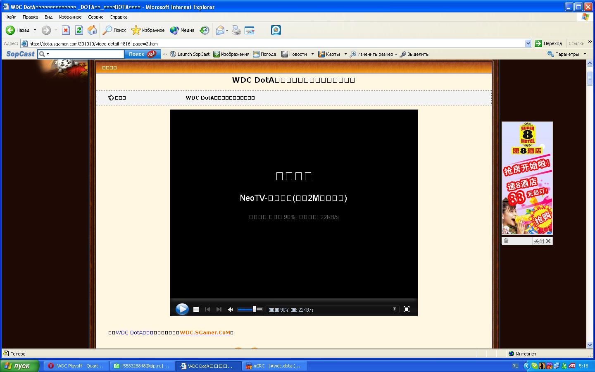The height and width of the screenshot is (372, 595).
Task: Open the Избранное menu in menu bar
Action: coord(70,17)
